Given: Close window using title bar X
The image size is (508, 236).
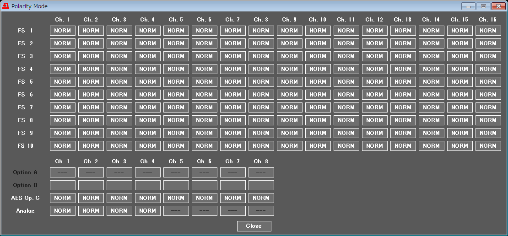Looking at the screenshot, I should click(497, 6).
